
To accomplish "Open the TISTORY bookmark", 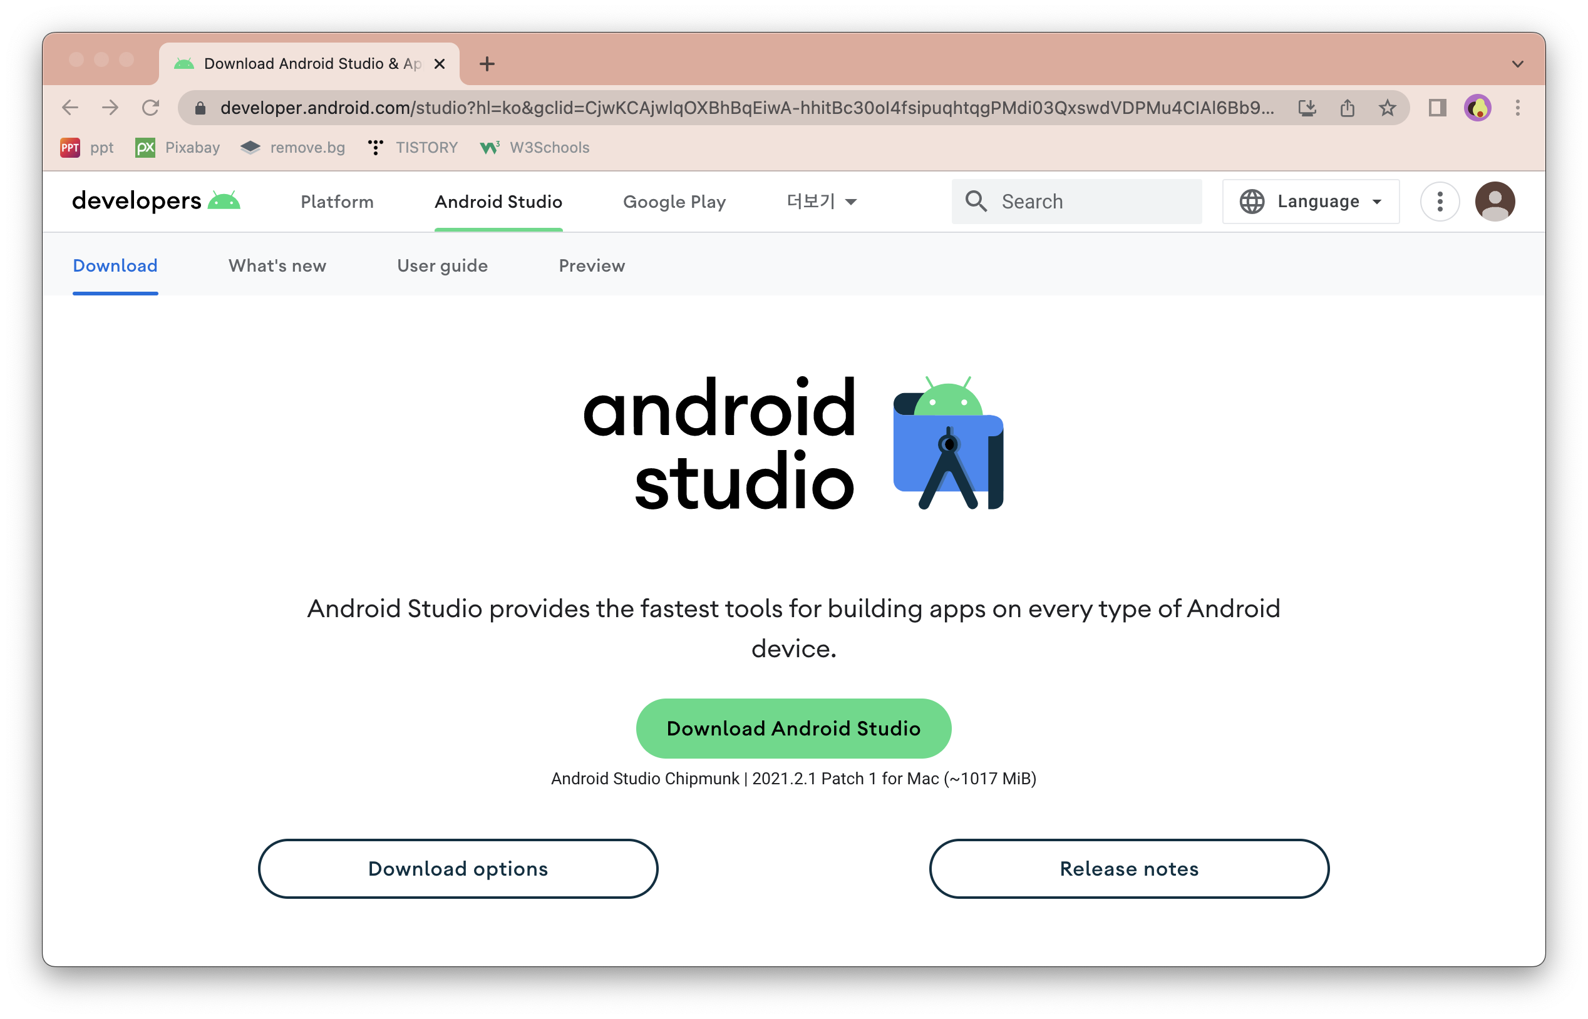I will [x=413, y=148].
